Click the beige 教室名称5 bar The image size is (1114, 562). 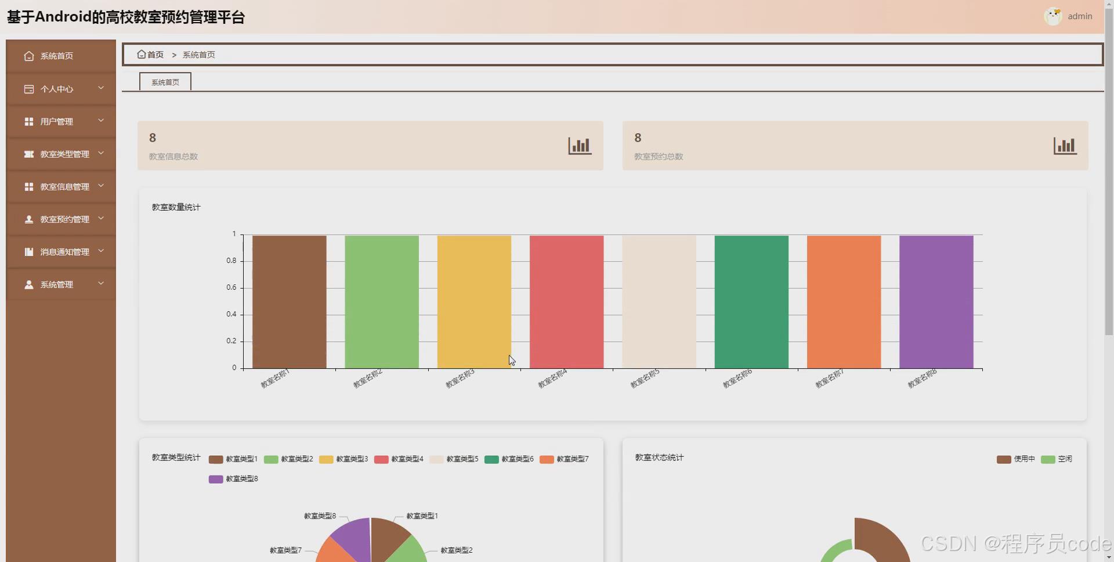pos(659,302)
